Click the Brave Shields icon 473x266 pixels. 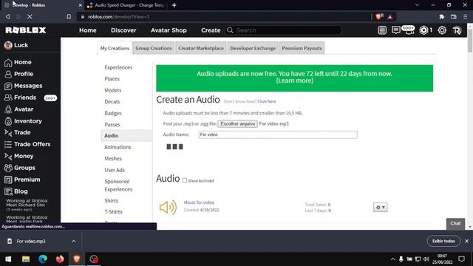tap(379, 17)
